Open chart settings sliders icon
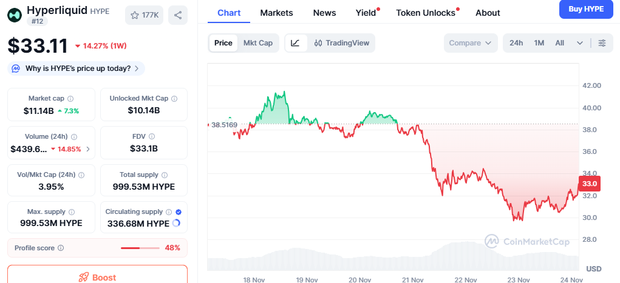Viewport: 620px width, 283px height. [602, 43]
